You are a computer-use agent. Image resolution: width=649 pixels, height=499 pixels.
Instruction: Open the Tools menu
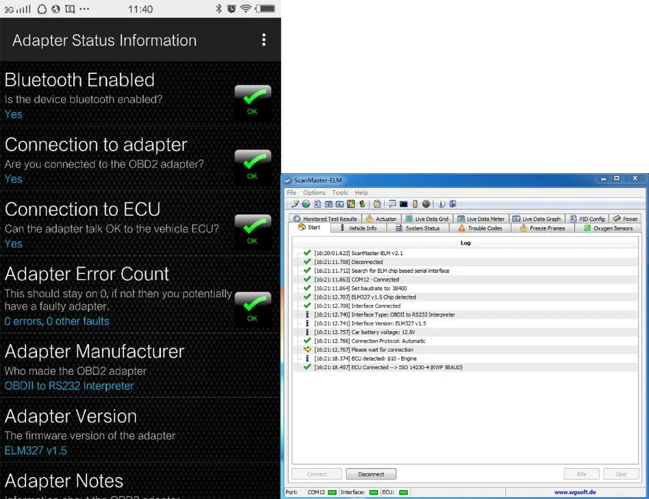pyautogui.click(x=340, y=193)
